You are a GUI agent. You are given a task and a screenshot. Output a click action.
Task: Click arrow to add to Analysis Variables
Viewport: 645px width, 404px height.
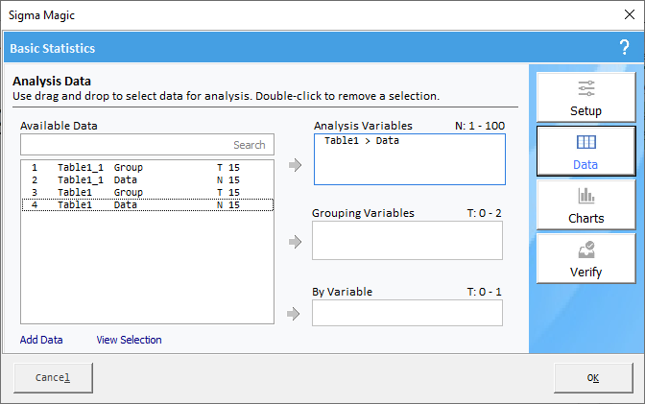pos(295,165)
